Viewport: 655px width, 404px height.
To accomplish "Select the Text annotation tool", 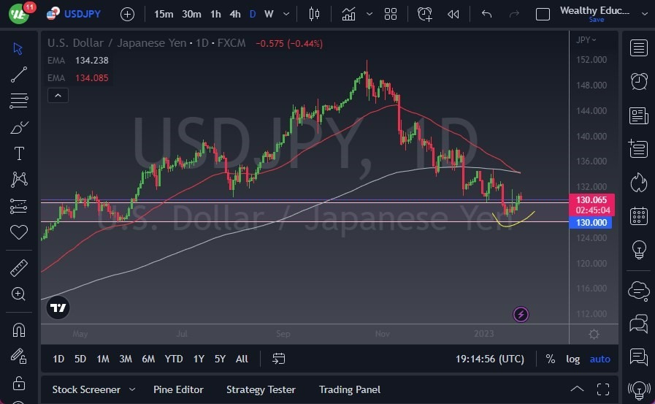I will (19, 153).
